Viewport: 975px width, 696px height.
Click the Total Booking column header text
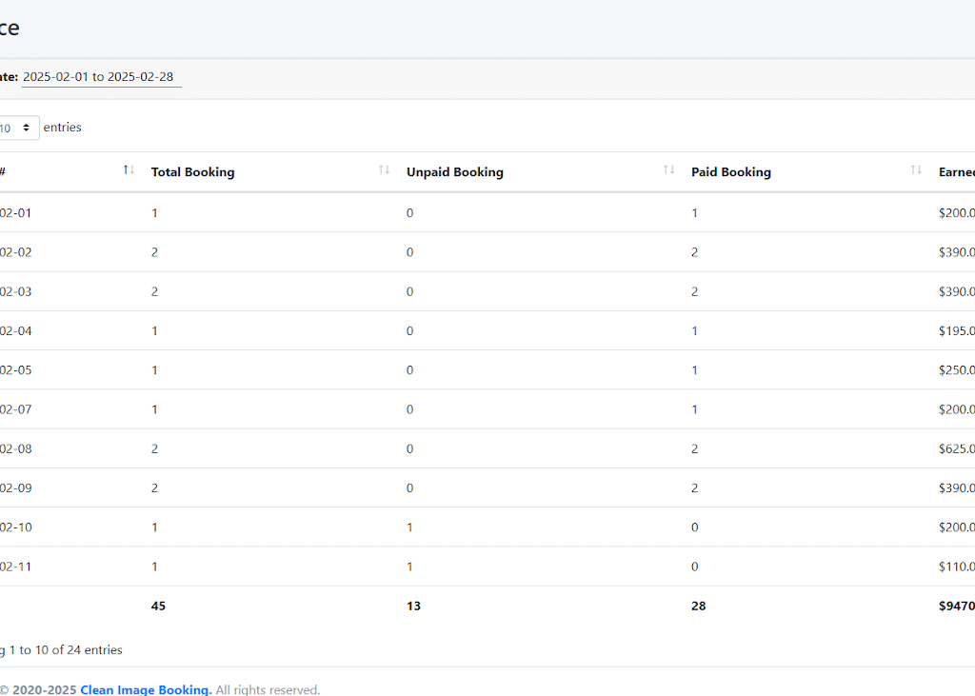click(192, 172)
